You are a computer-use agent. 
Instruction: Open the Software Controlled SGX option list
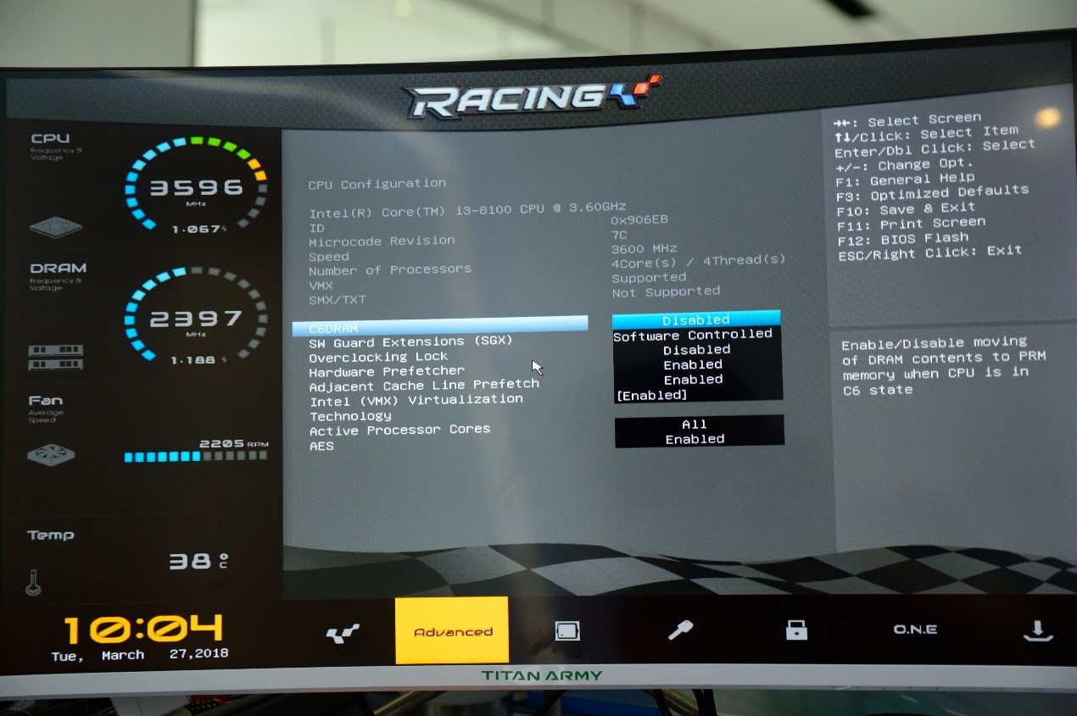tap(693, 335)
